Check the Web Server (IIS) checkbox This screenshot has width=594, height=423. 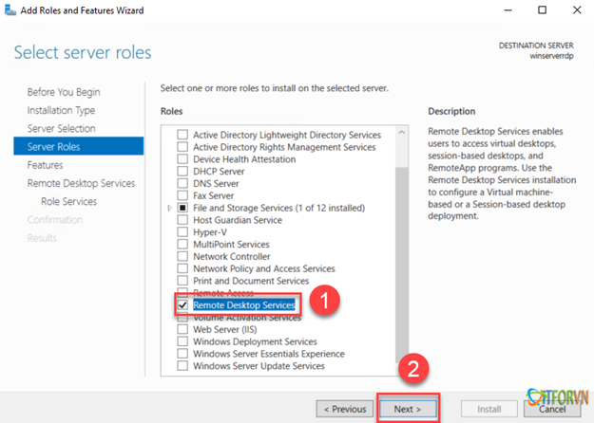183,330
